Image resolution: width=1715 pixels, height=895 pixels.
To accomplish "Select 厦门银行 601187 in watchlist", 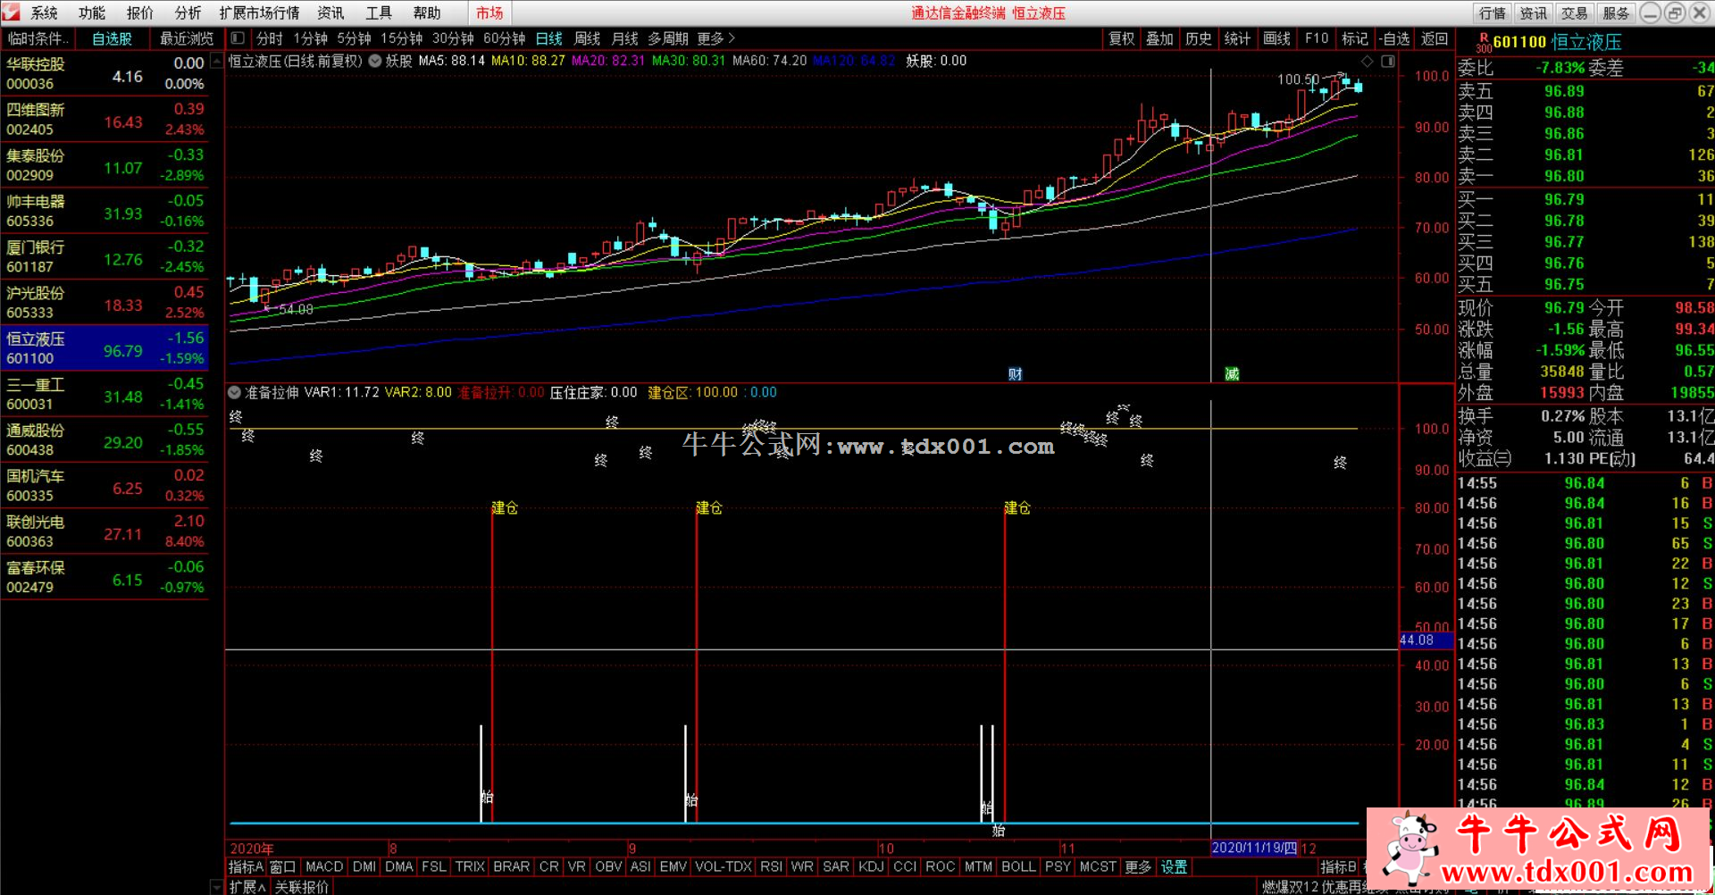I will pos(105,256).
